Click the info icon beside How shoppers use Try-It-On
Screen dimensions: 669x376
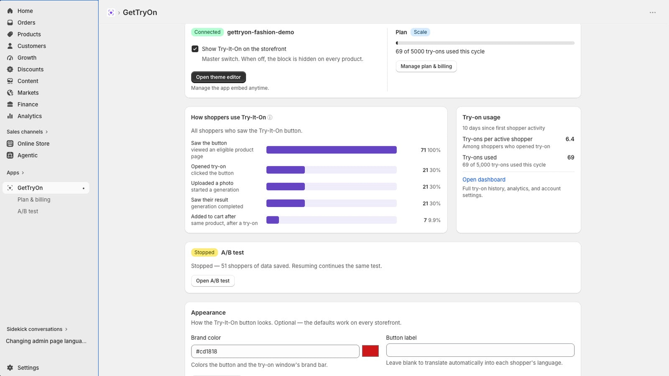pos(270,117)
